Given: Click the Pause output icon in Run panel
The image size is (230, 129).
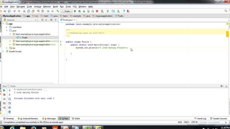Looking at the screenshot, I should point(4,99).
